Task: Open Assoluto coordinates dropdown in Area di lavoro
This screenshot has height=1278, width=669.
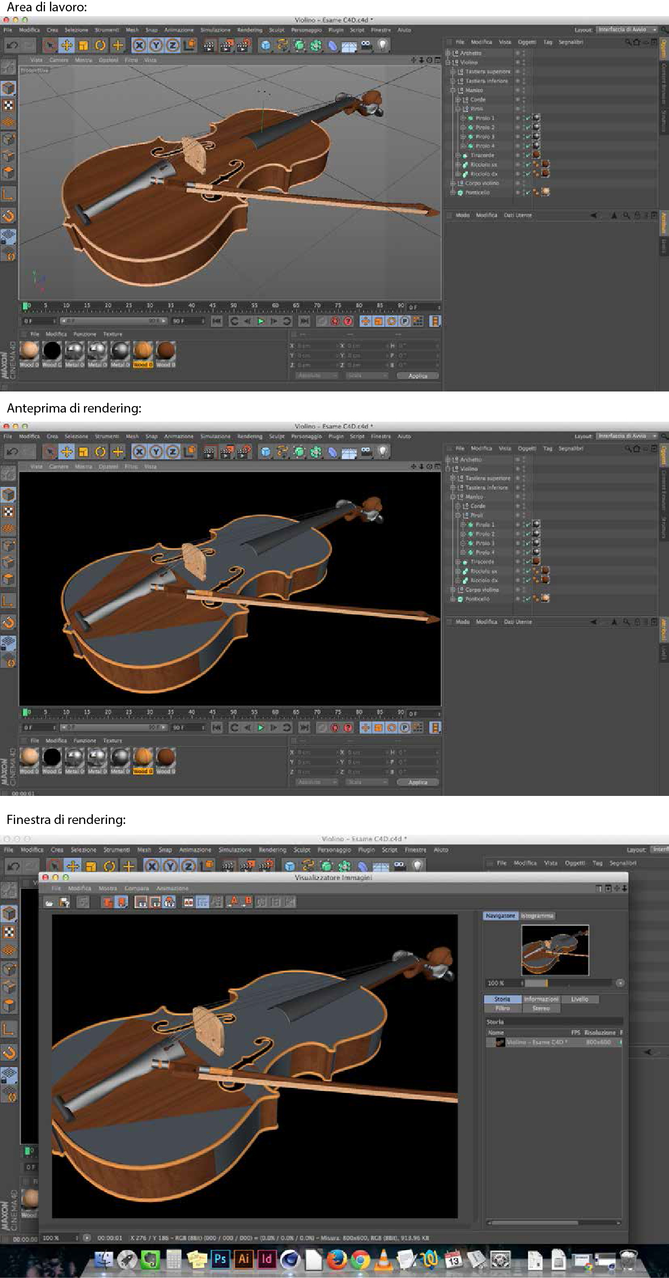Action: click(317, 376)
